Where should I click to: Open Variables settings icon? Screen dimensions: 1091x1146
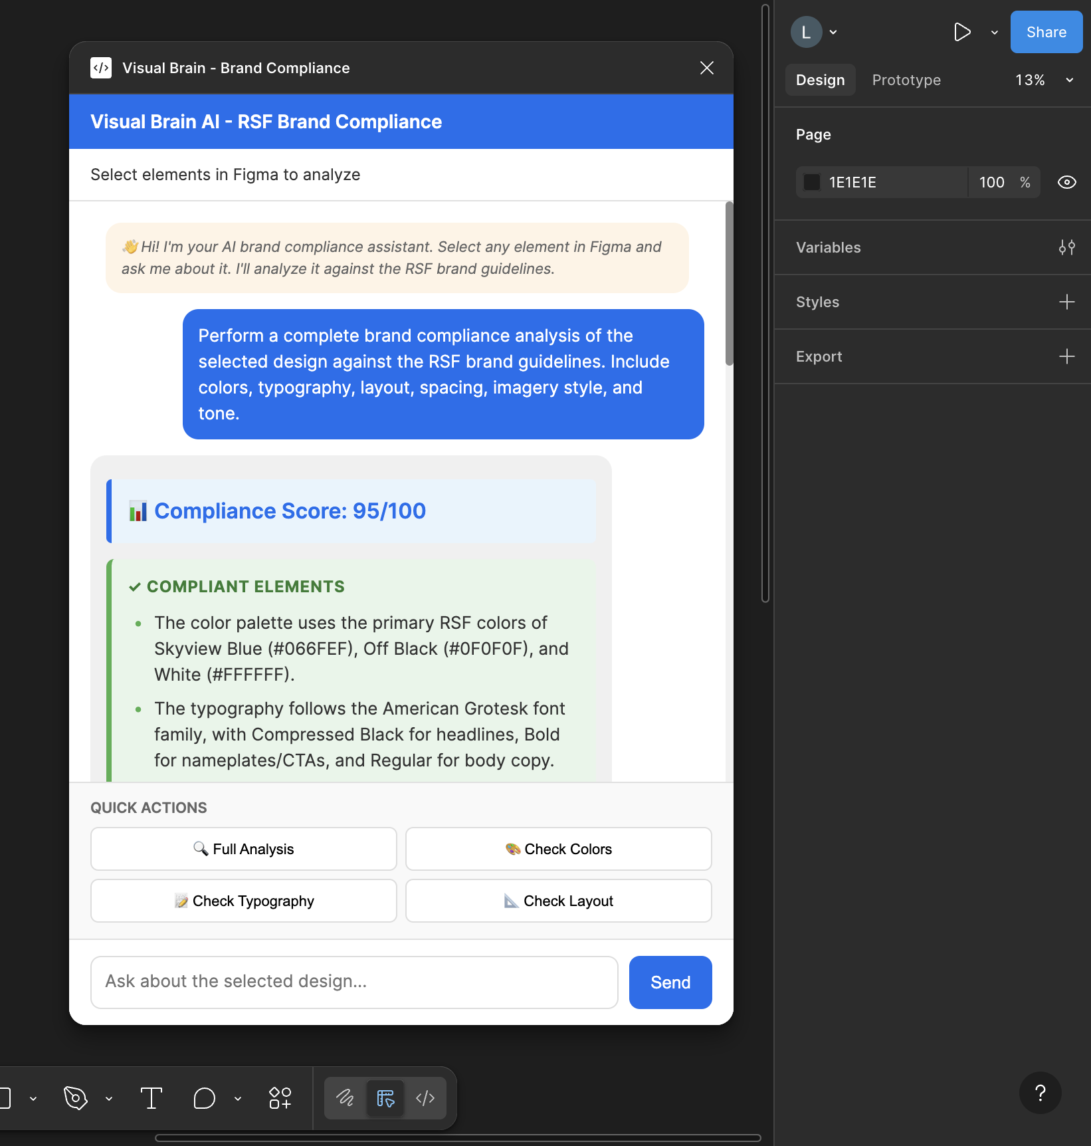1067,247
